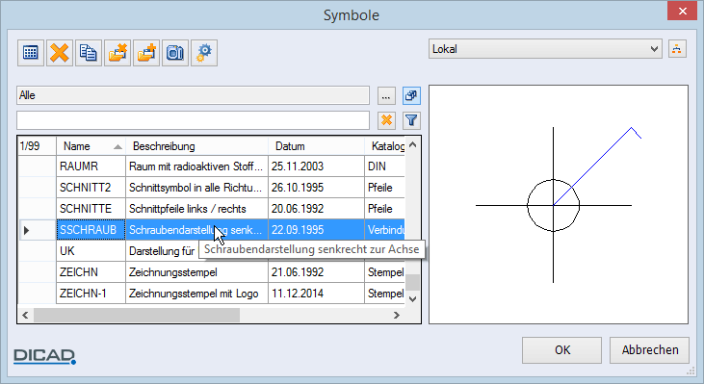Image resolution: width=704 pixels, height=384 pixels.
Task: Open the gear settings icon
Action: [204, 53]
